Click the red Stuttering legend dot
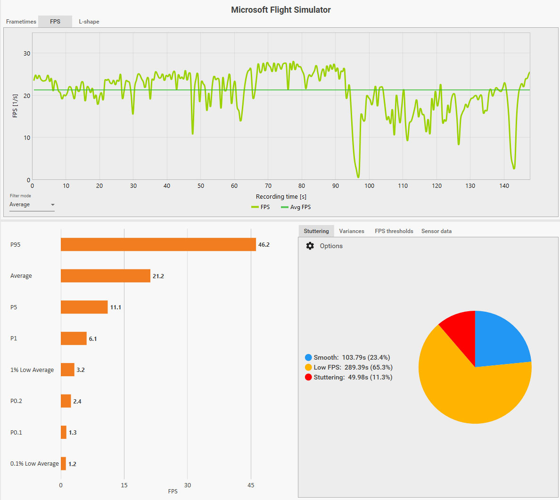The height and width of the screenshot is (500, 560). [x=309, y=377]
